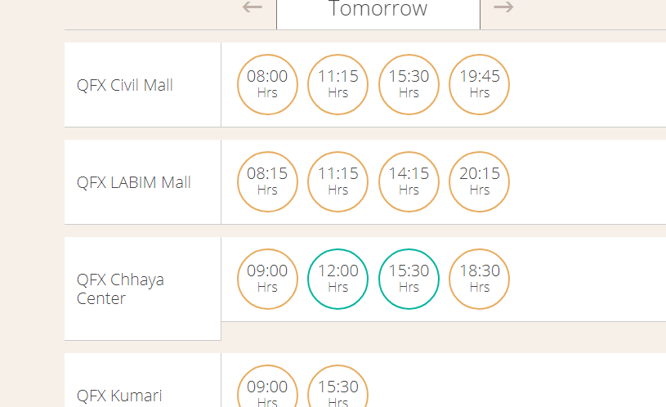Go to previous day with left arrow

[252, 7]
